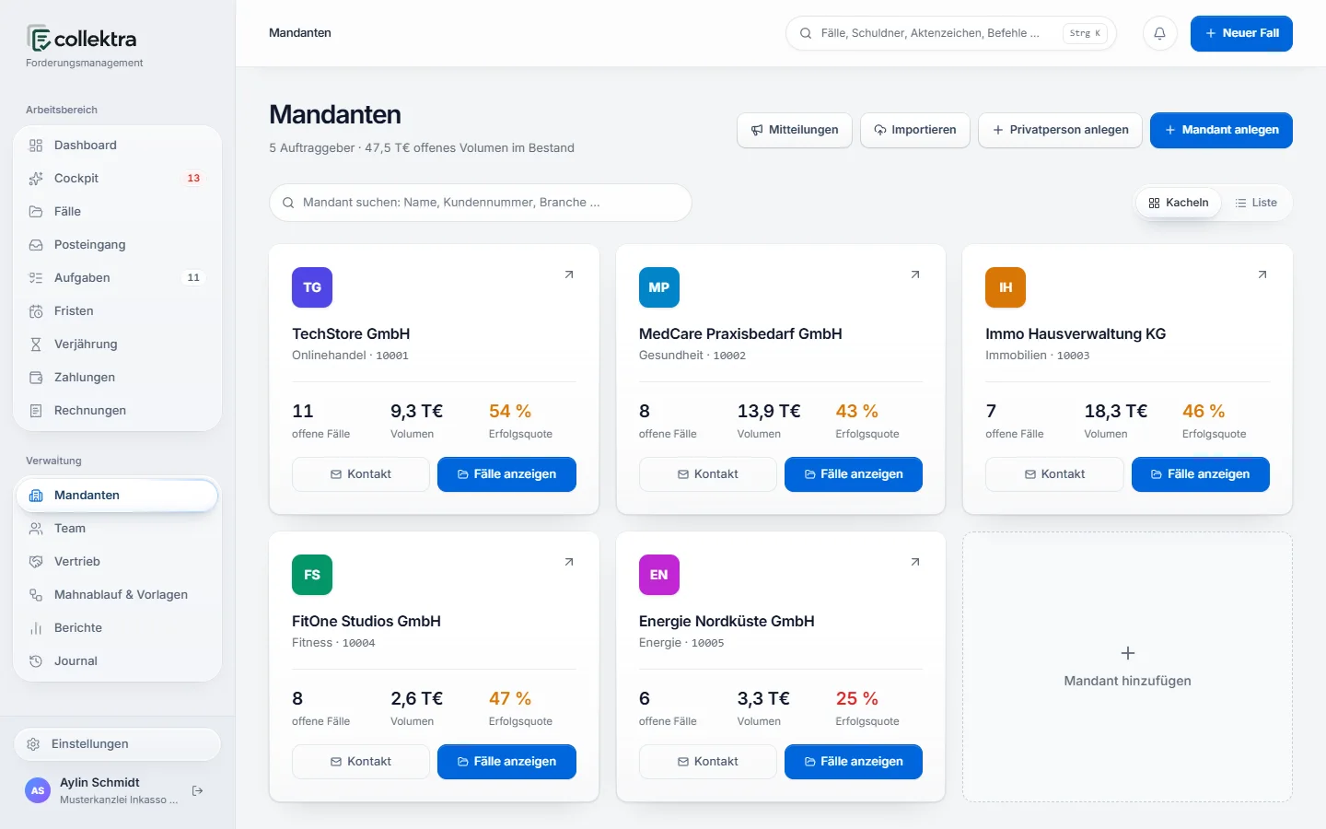Click Privatperson anlegen button
The height and width of the screenshot is (829, 1326).
click(1060, 130)
